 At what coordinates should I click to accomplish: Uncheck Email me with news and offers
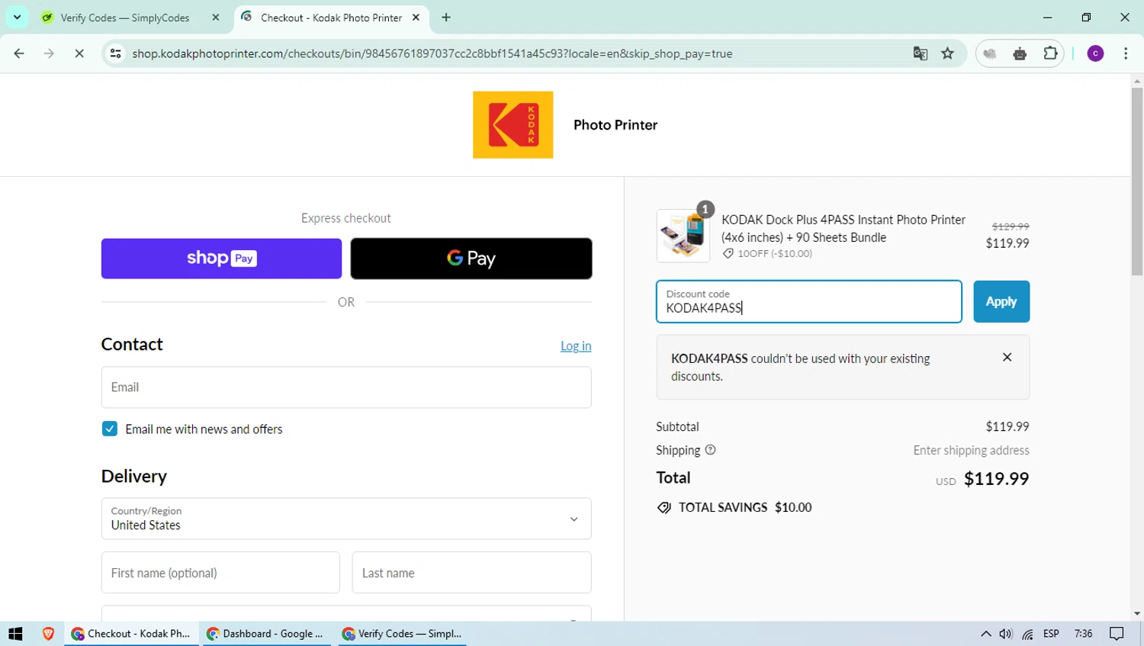pyautogui.click(x=110, y=429)
